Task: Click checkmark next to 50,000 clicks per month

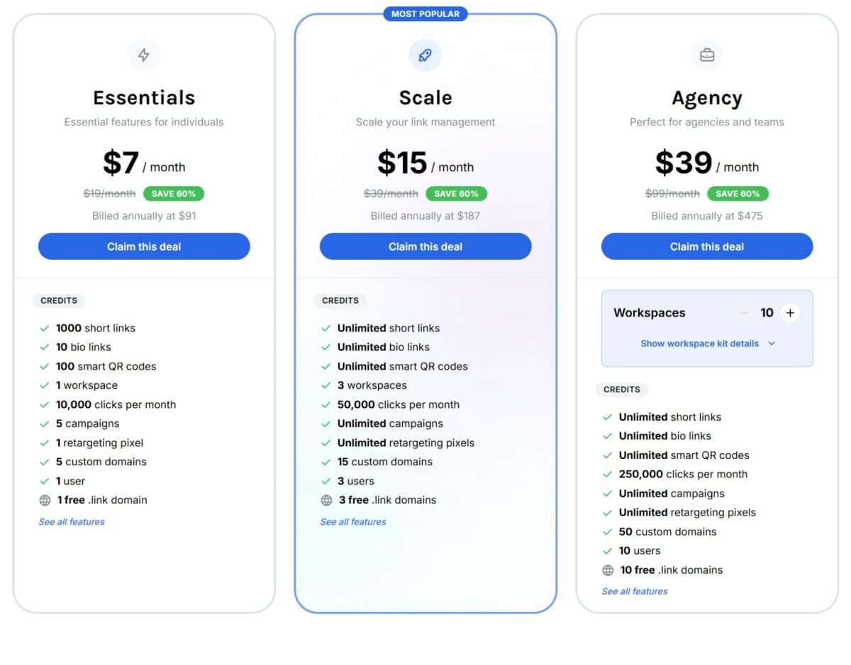Action: pos(326,405)
